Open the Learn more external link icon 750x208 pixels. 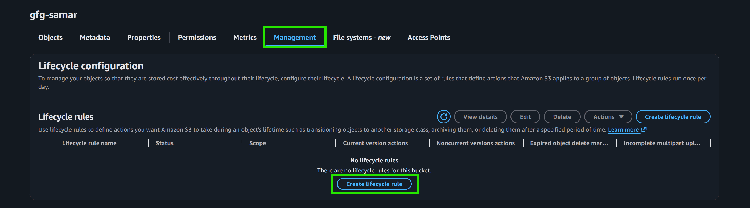tap(644, 129)
